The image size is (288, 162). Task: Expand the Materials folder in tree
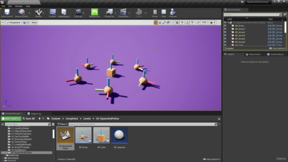5,155
